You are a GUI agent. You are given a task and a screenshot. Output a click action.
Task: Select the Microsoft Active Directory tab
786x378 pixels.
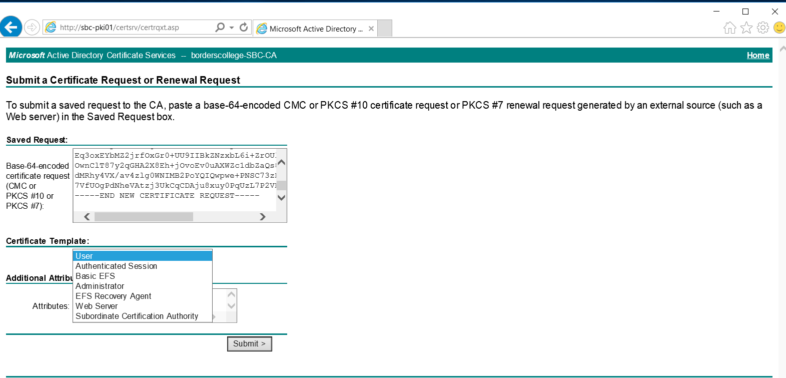[x=316, y=29]
